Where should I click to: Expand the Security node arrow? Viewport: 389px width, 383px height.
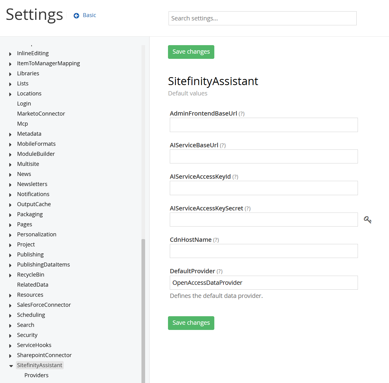pos(10,336)
